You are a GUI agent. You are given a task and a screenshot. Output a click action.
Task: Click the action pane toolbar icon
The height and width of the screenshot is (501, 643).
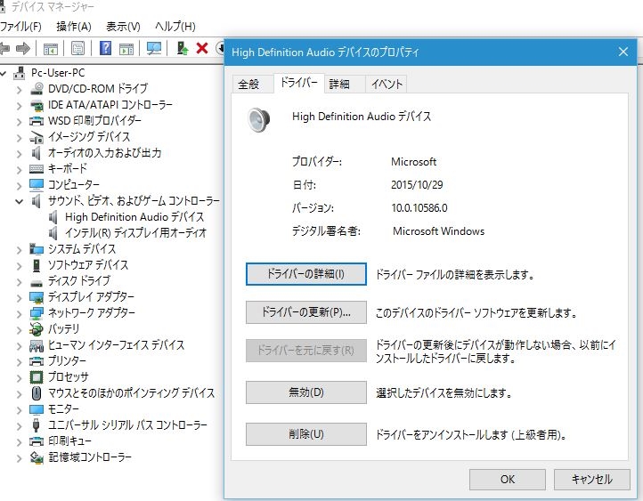click(x=126, y=49)
